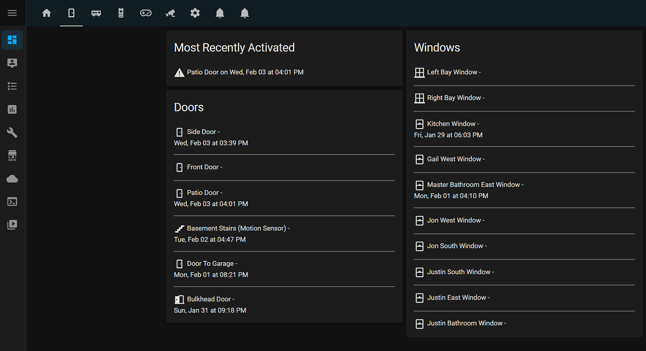Switch to the Home view tab
This screenshot has width=646, height=351.
[46, 13]
